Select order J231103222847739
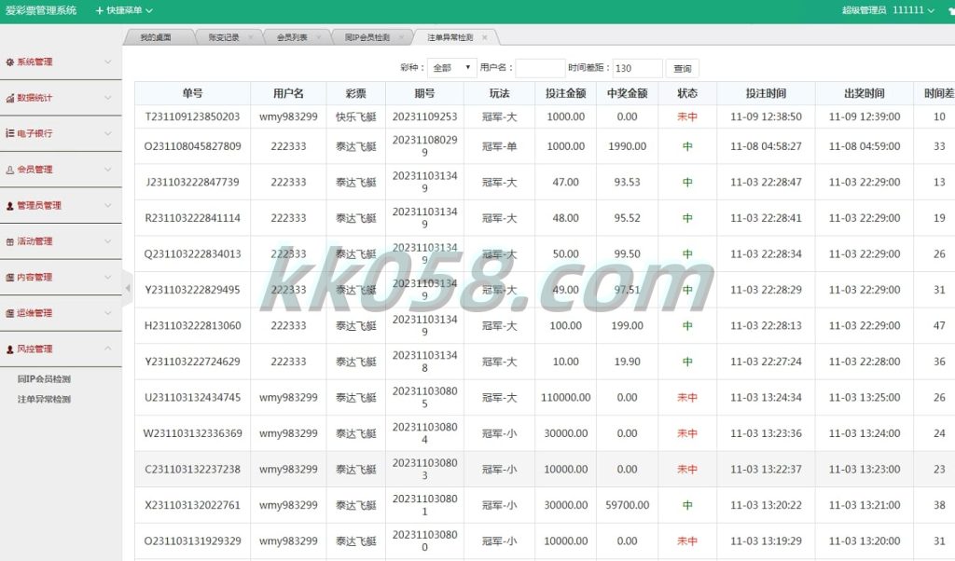 (192, 183)
